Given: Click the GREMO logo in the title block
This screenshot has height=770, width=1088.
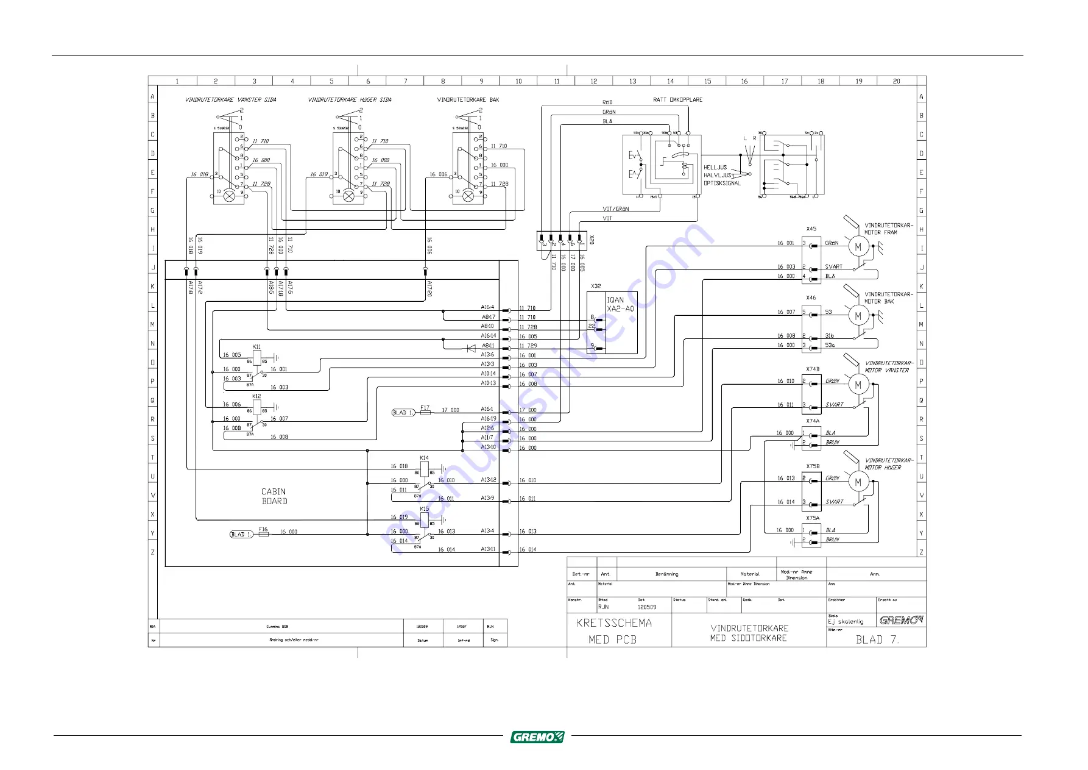Looking at the screenshot, I should pyautogui.click(x=901, y=620).
